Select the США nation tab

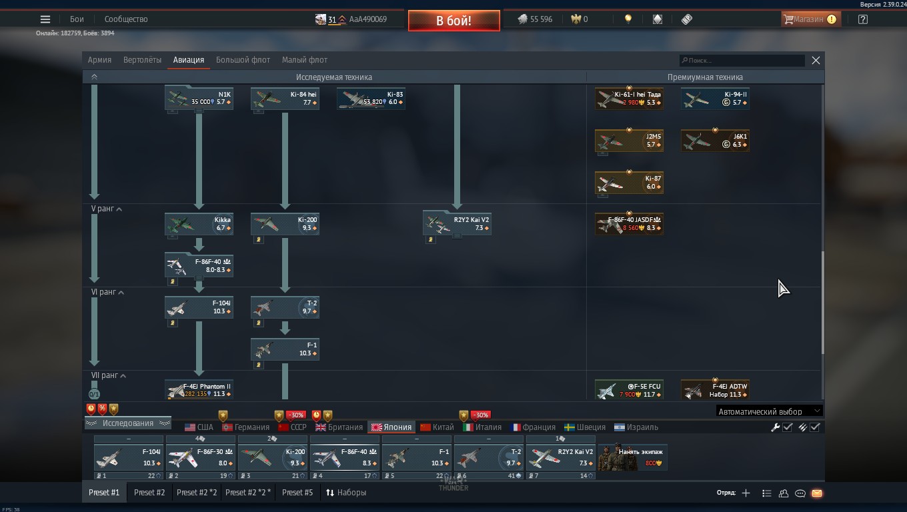[199, 427]
